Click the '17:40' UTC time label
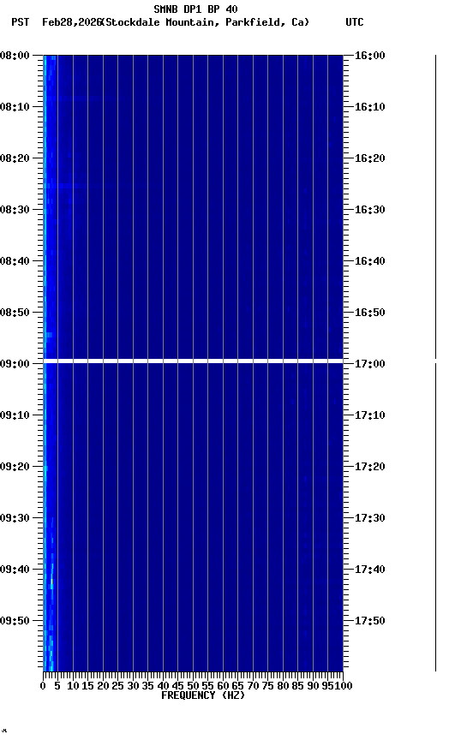473x740 pixels. 370,570
